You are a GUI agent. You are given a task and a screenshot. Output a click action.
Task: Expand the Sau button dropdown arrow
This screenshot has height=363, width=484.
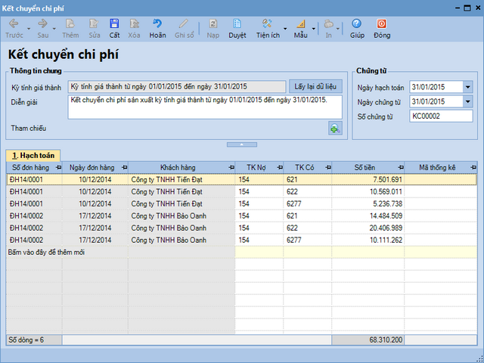click(x=54, y=29)
